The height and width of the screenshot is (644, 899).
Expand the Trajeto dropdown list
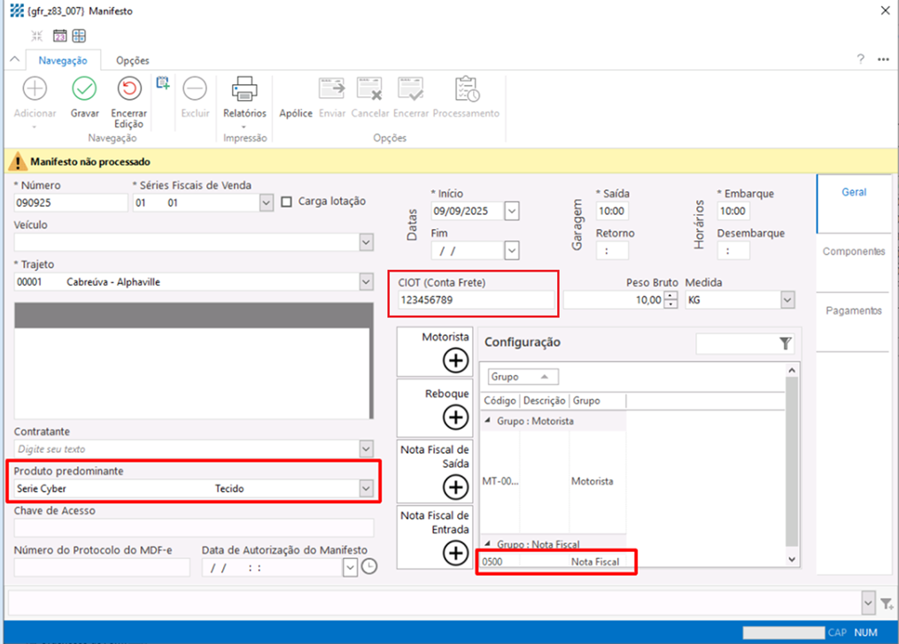coord(366,282)
